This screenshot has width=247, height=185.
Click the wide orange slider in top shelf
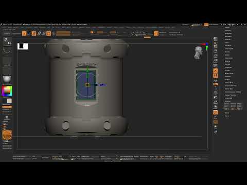(x=63, y=33)
